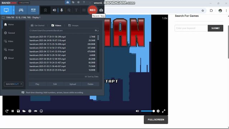Click the SUBMIT search button
The image size is (229, 129).
[215, 28]
